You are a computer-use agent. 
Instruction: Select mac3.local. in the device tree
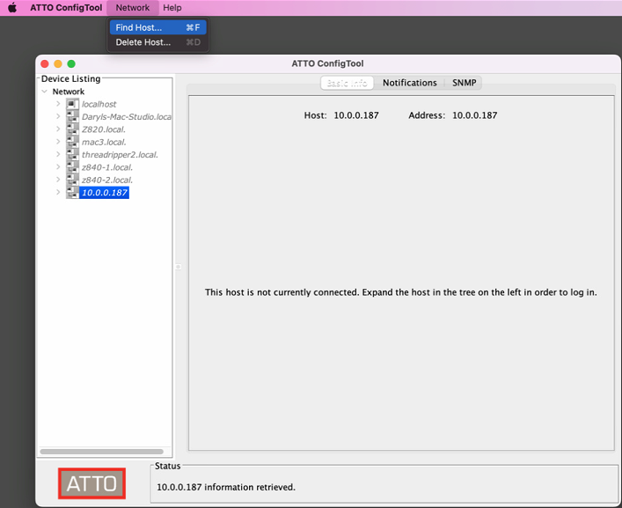point(104,142)
